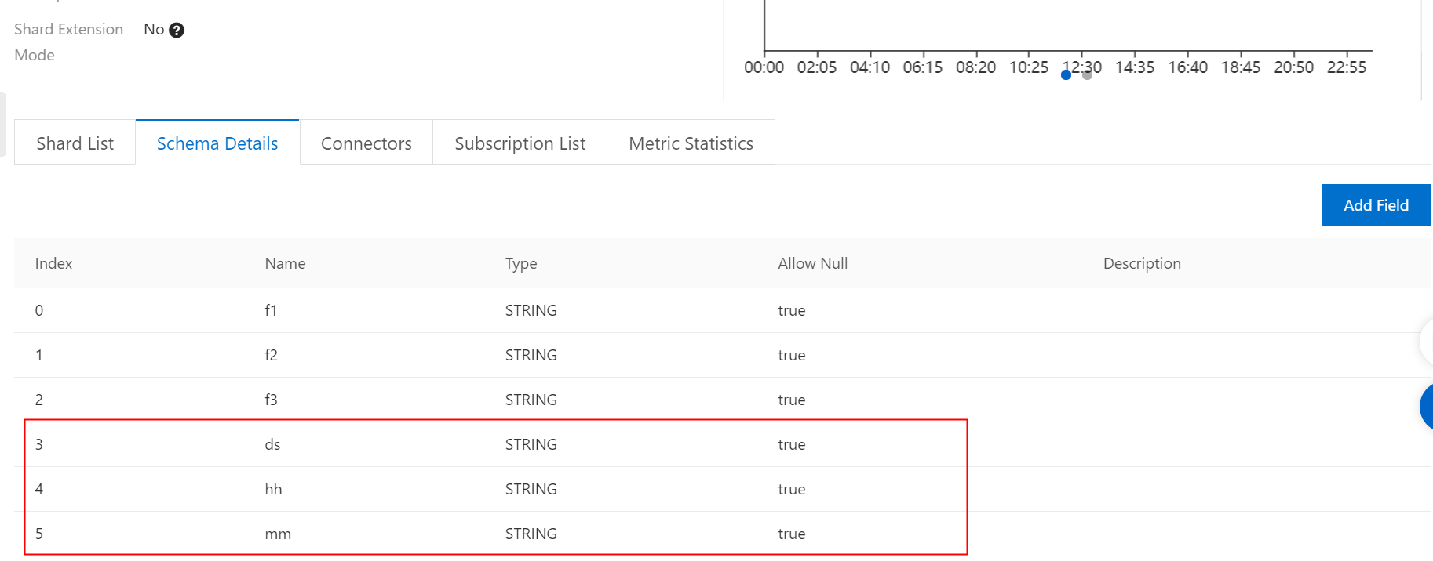Click the Shard Extension Mode help icon
The image size is (1433, 561).
coord(177,31)
